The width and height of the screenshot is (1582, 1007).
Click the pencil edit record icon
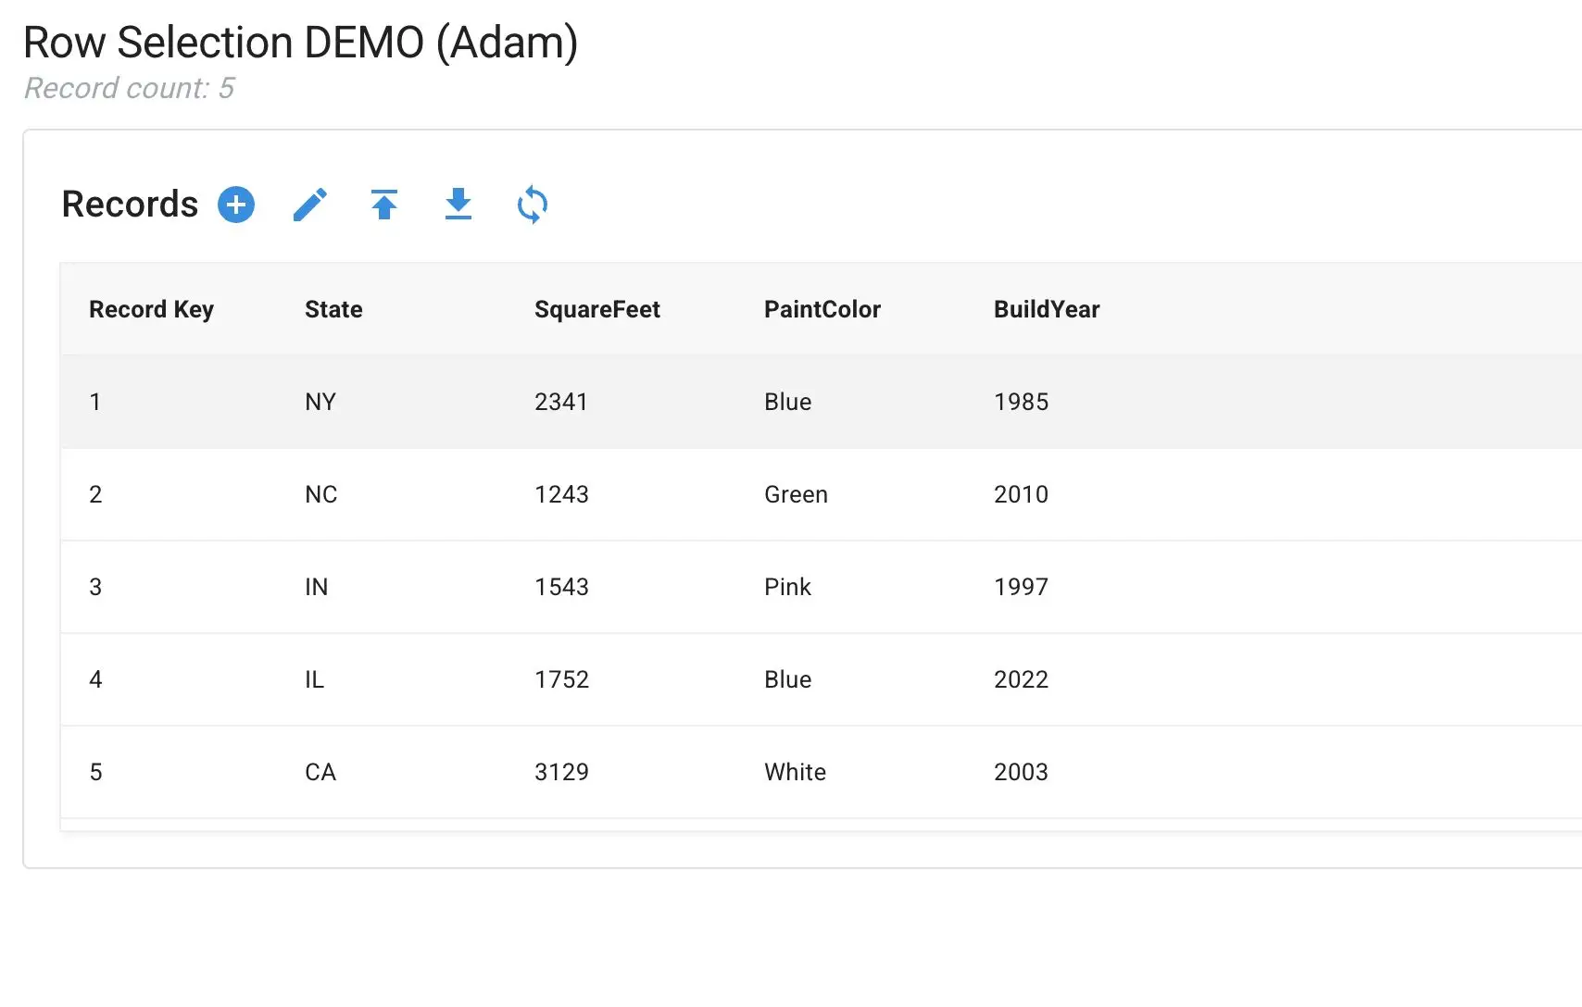tap(310, 205)
